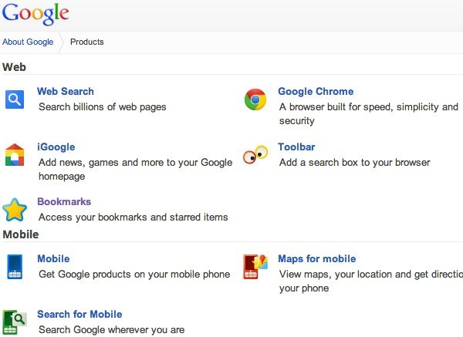Image resolution: width=463 pixels, height=337 pixels.
Task: Open the Web Search link
Action: click(66, 92)
